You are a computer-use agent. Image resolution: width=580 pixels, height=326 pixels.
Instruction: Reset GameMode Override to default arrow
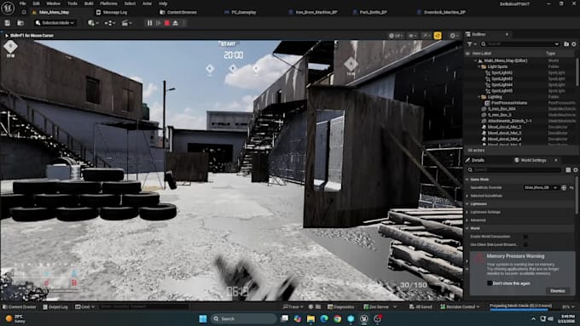point(571,187)
